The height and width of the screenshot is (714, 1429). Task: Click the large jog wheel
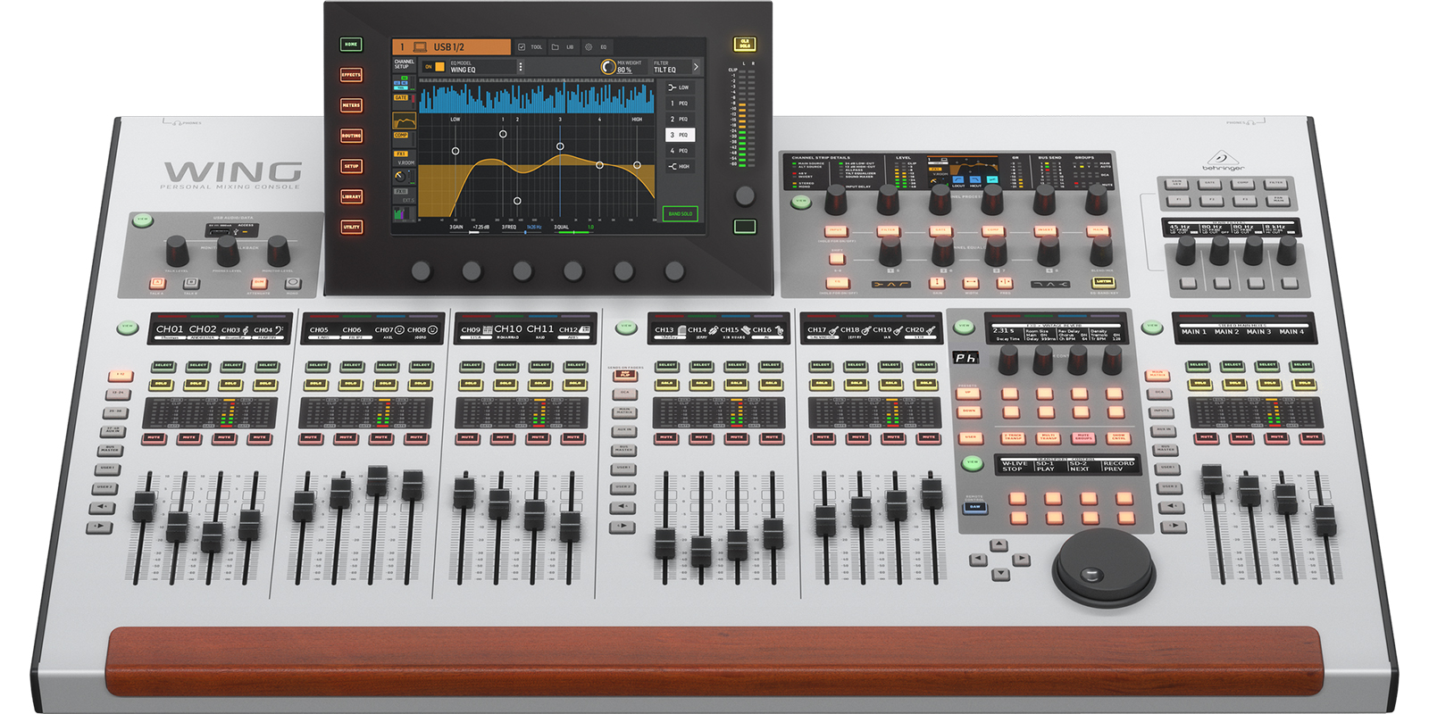1102,564
